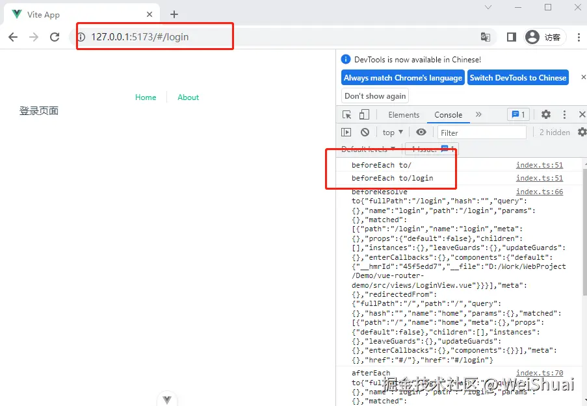Open the Default levels dropdown
Image resolution: width=587 pixels, height=406 pixels.
click(x=369, y=149)
